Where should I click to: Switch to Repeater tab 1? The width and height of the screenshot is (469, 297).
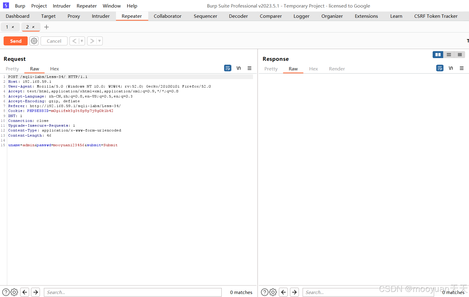point(7,27)
